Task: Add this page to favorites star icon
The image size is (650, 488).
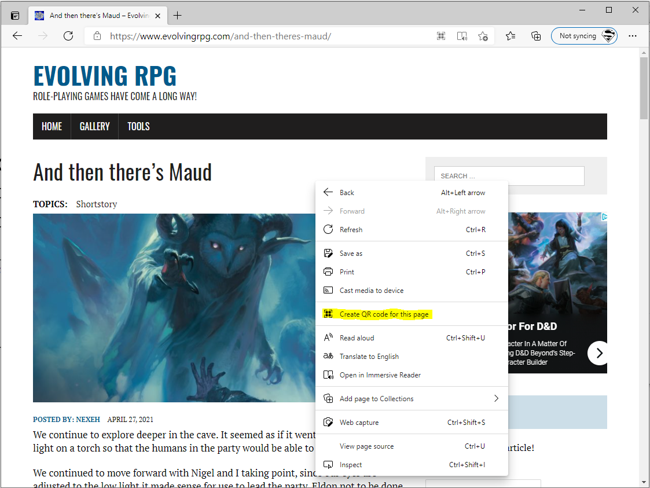Action: point(483,36)
